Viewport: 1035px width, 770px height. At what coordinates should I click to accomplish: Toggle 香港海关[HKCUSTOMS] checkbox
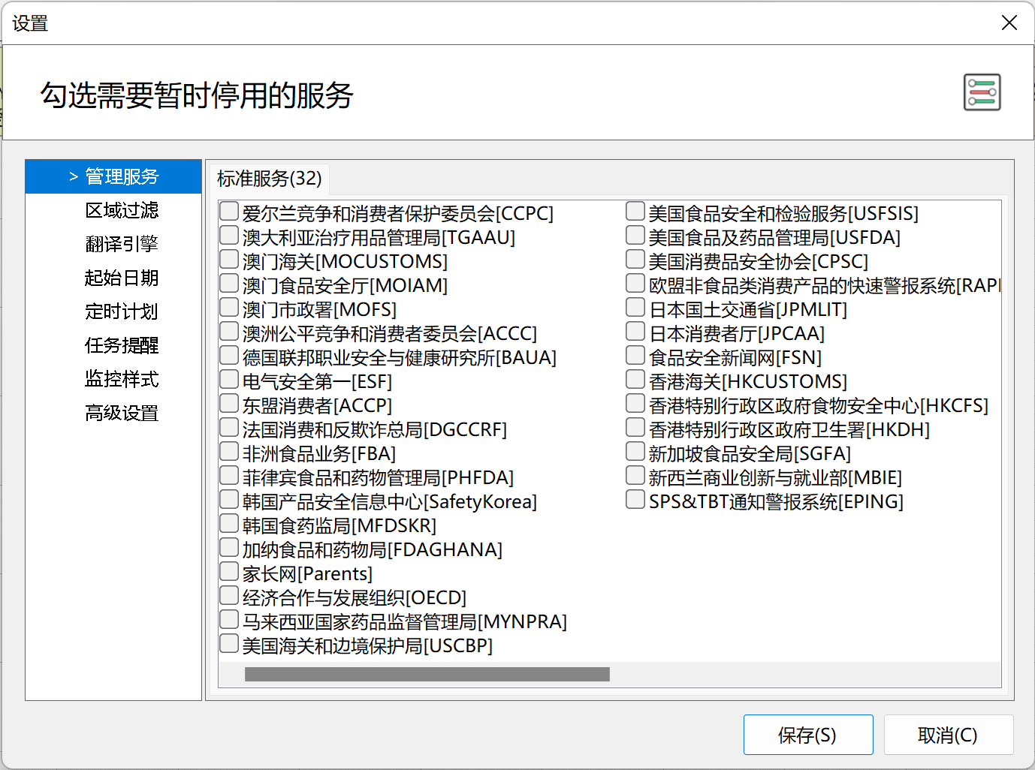[x=635, y=380]
